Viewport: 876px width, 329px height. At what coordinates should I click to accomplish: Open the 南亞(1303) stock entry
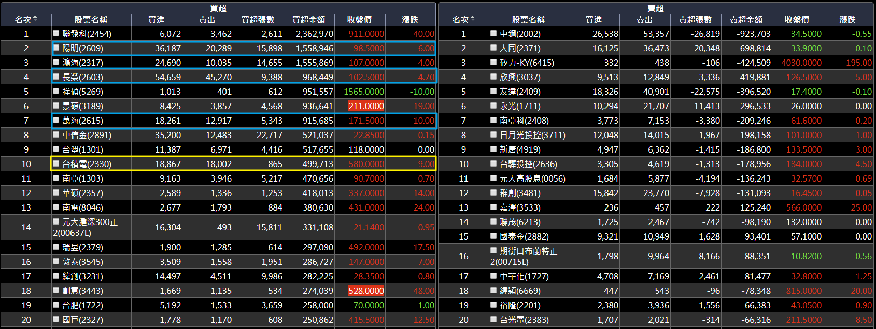(x=82, y=178)
